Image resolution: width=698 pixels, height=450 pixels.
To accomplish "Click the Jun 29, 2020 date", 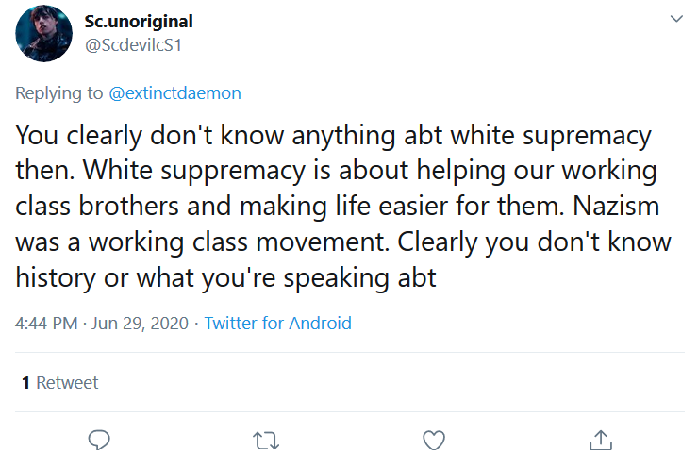I will click(141, 324).
